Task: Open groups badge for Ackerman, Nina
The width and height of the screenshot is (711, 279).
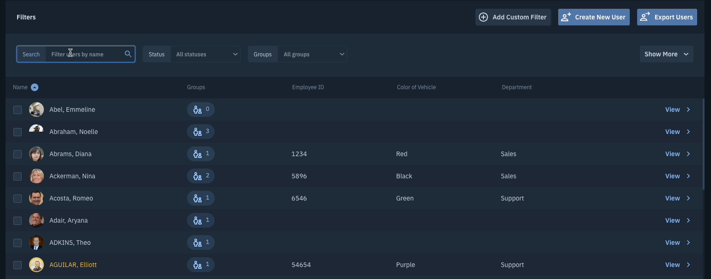Action: coord(201,176)
